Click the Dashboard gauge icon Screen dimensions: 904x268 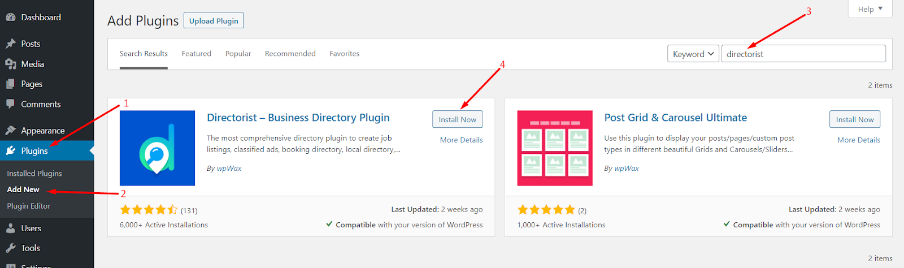pyautogui.click(x=11, y=18)
